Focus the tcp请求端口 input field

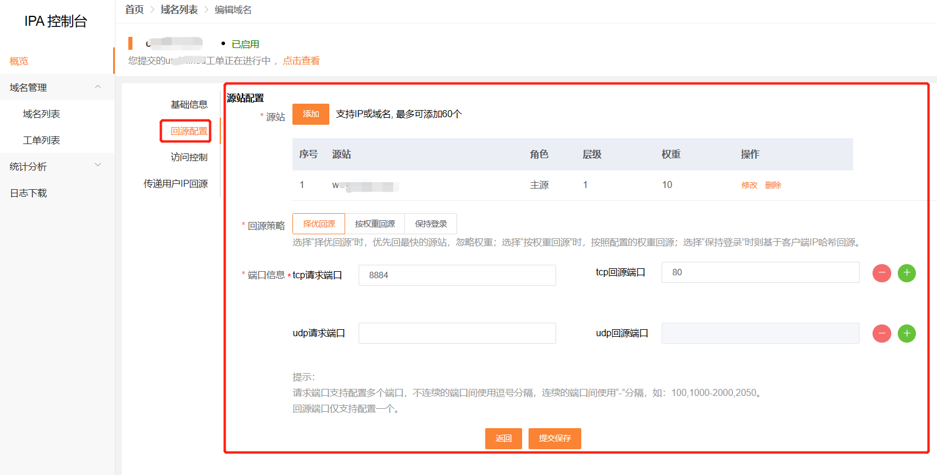click(x=457, y=275)
